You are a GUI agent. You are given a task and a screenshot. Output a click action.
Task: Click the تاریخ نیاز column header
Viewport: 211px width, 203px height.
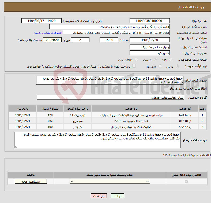tap(22, 109)
